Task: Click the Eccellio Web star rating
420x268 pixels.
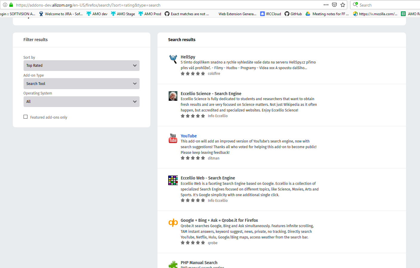Action: [193, 201]
